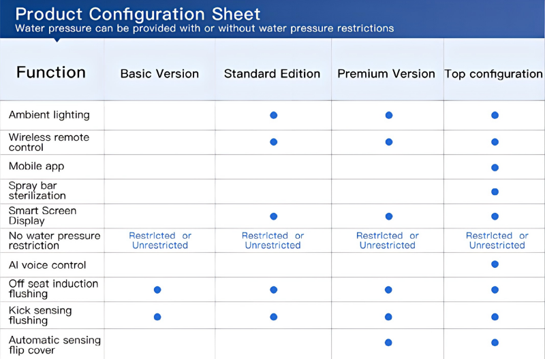
Task: Click Smart Screen Display dot under Standard Edition
Action: pos(273,216)
